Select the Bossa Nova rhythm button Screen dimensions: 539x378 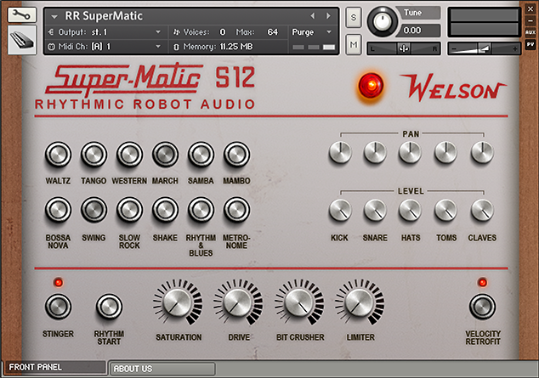pos(58,210)
